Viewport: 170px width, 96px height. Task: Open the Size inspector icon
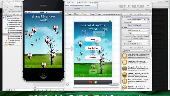(x=142, y=14)
